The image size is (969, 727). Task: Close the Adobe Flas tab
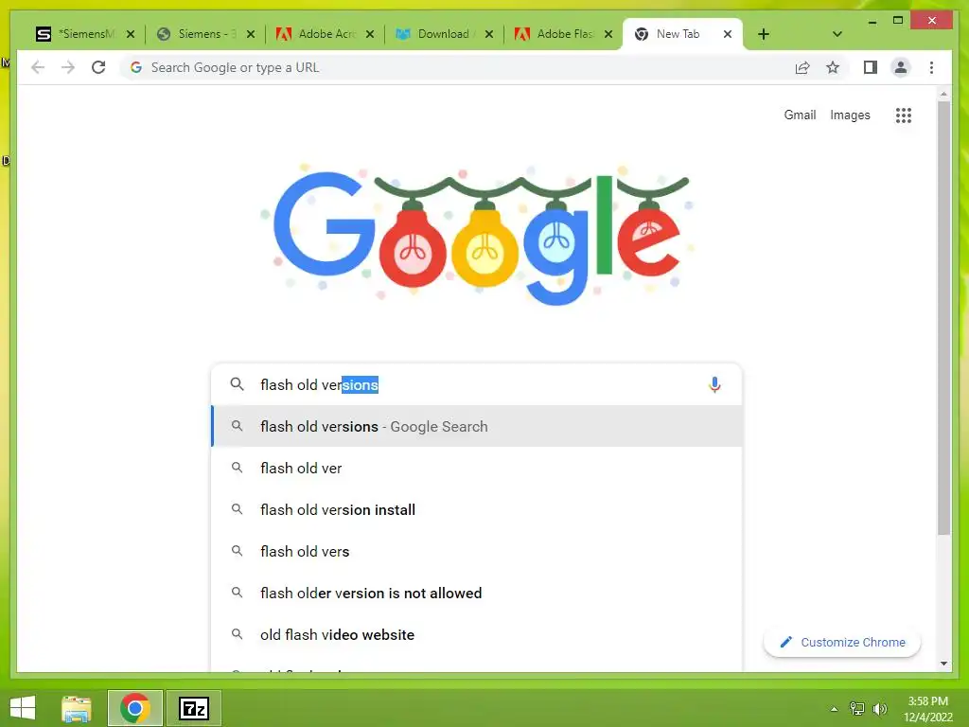click(608, 34)
